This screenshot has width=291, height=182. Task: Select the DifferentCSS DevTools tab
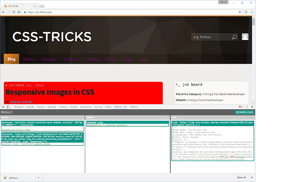[120, 107]
